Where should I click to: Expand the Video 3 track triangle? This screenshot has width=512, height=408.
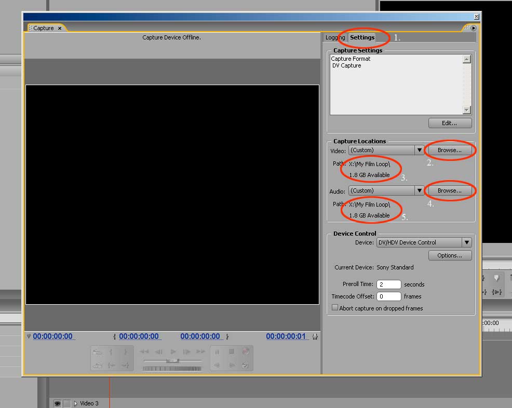point(75,404)
